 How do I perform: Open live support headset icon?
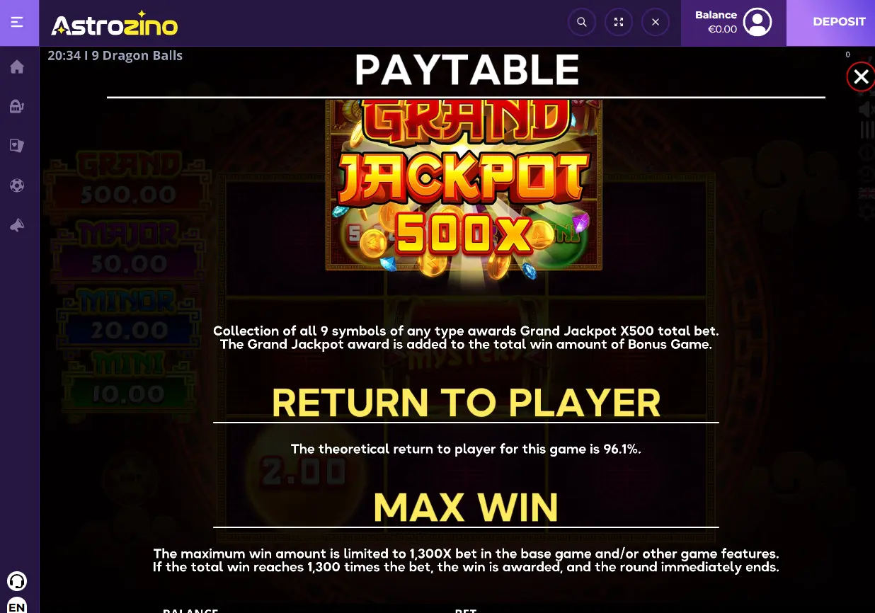click(x=17, y=582)
